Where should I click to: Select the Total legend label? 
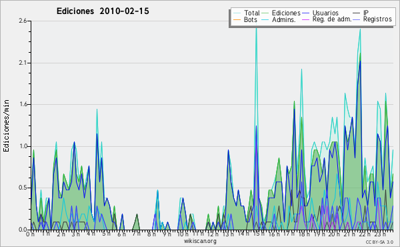tap(252, 13)
